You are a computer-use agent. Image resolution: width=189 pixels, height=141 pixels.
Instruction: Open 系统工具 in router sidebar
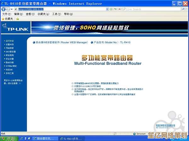click(x=10, y=73)
